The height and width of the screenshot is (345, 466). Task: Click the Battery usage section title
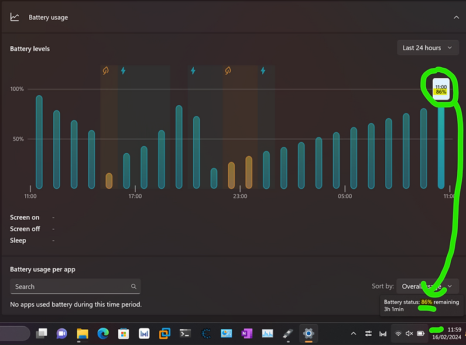48,18
